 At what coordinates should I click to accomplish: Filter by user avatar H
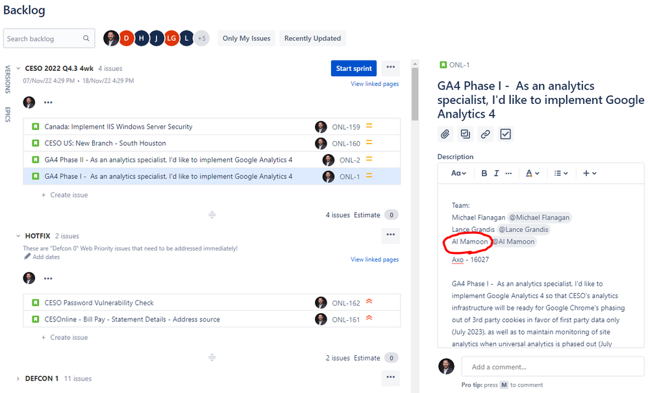coord(142,38)
